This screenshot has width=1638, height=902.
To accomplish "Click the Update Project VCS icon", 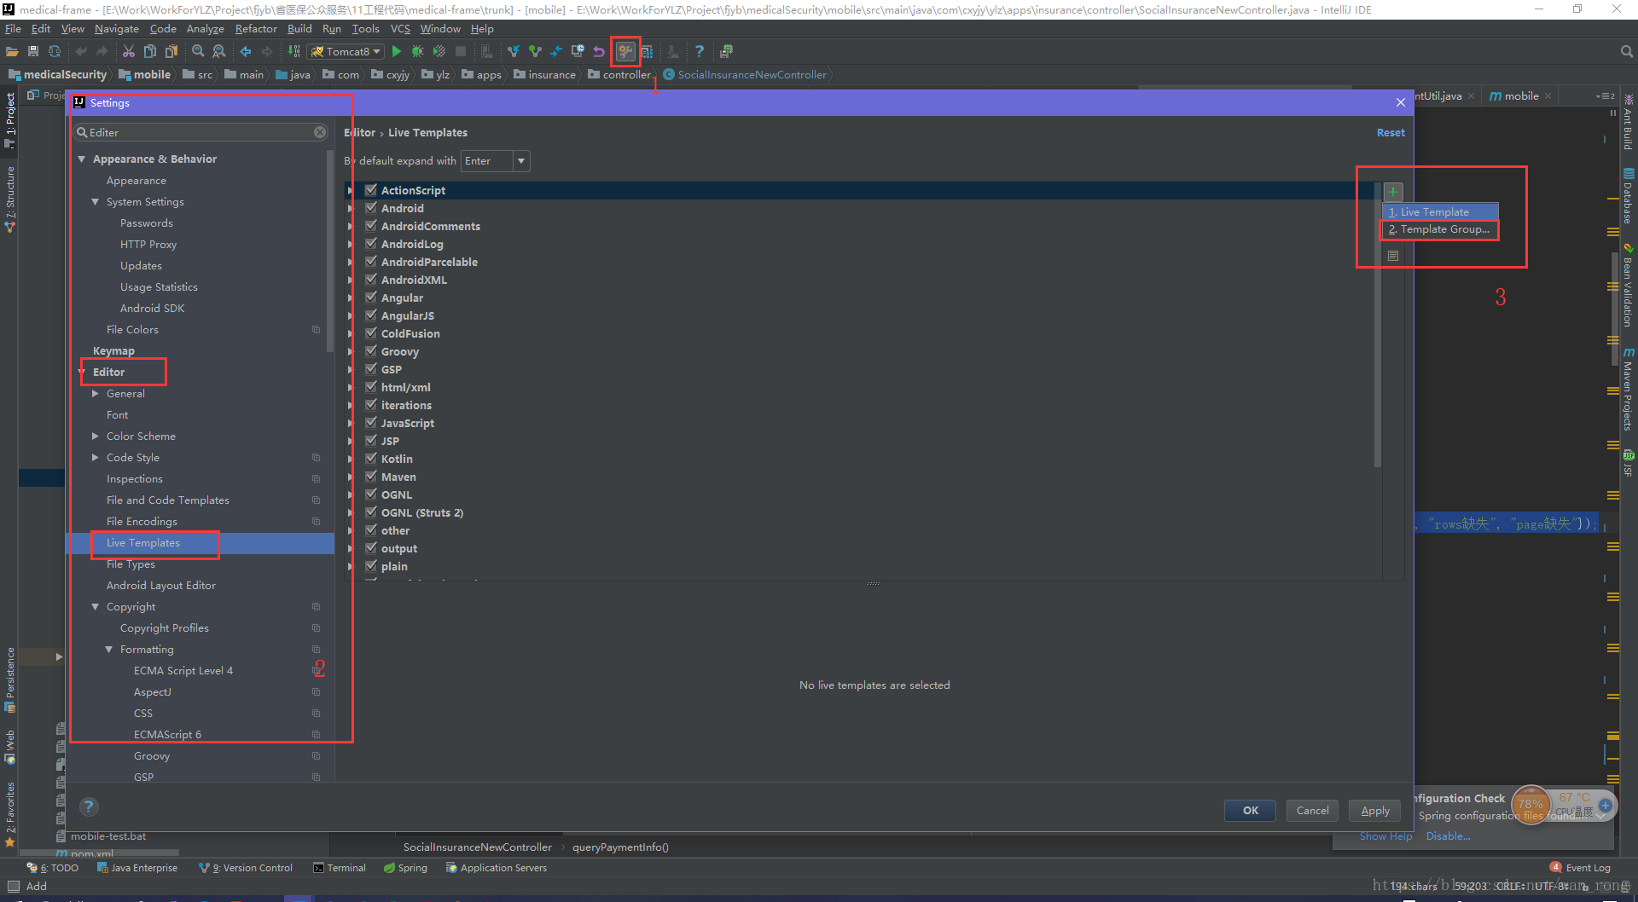I will point(514,52).
